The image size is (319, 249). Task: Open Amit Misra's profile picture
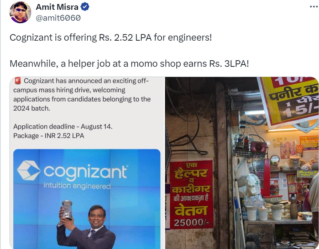click(20, 12)
